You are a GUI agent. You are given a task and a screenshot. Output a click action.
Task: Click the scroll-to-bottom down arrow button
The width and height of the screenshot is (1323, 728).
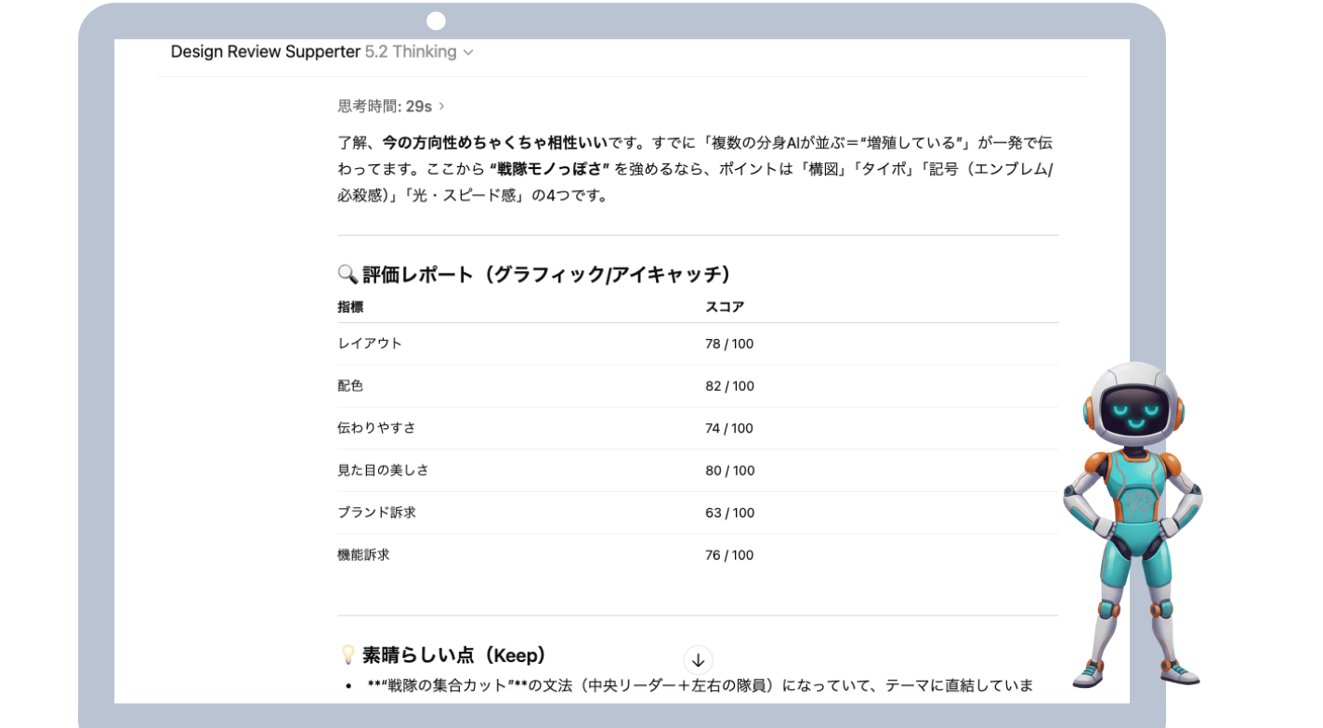698,660
